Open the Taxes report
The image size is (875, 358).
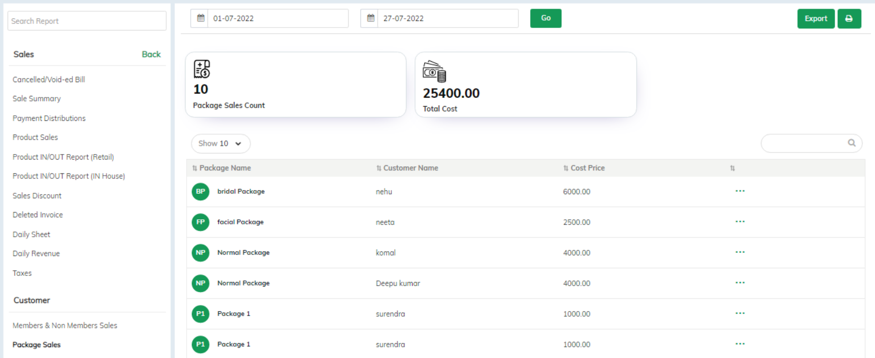pos(22,273)
